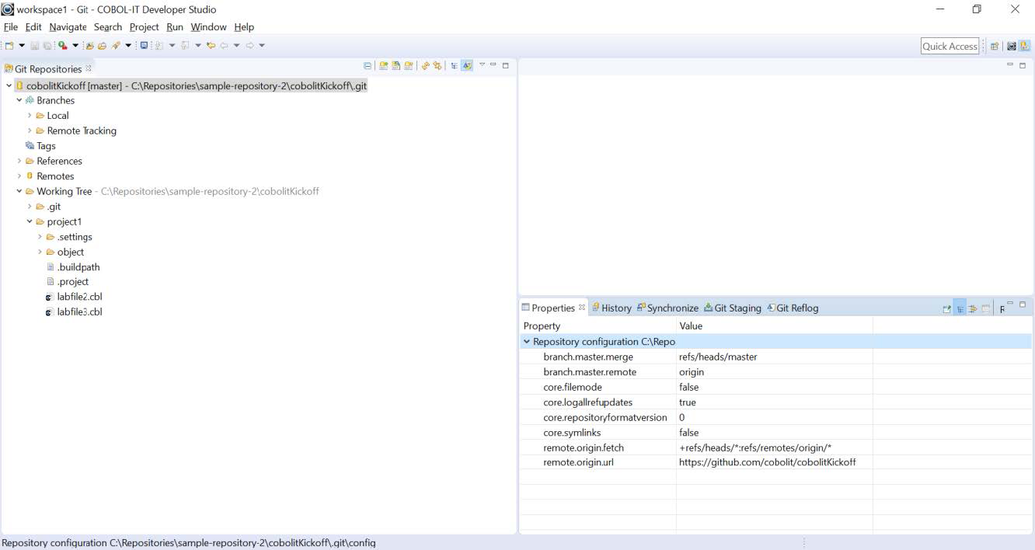Click the Save icon in the main toolbar
Screen dimensions: 1035x550
click(33, 45)
